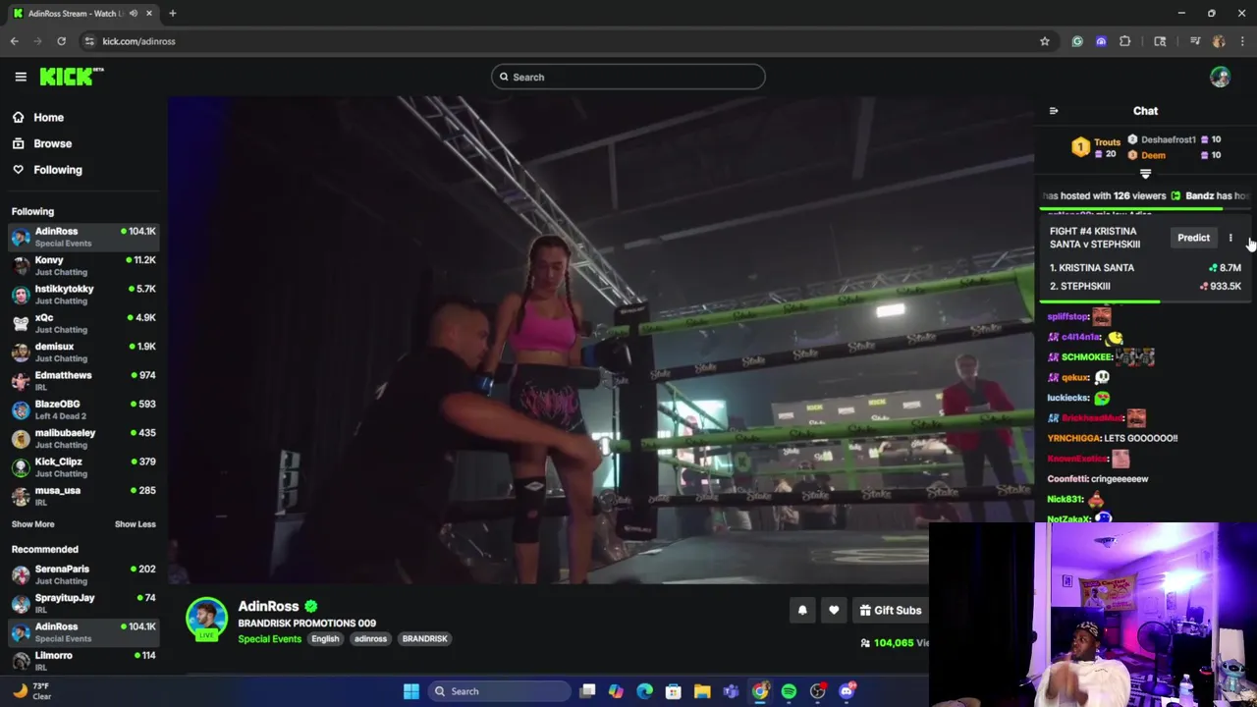Screen dimensions: 1257x707
Task: Launch Copilot from taskbar
Action: click(x=616, y=691)
